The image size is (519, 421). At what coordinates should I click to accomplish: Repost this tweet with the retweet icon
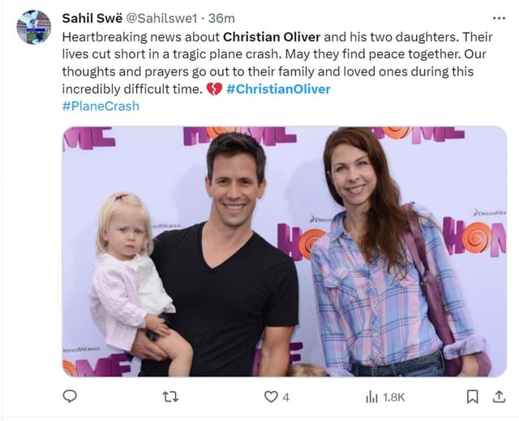(x=170, y=397)
